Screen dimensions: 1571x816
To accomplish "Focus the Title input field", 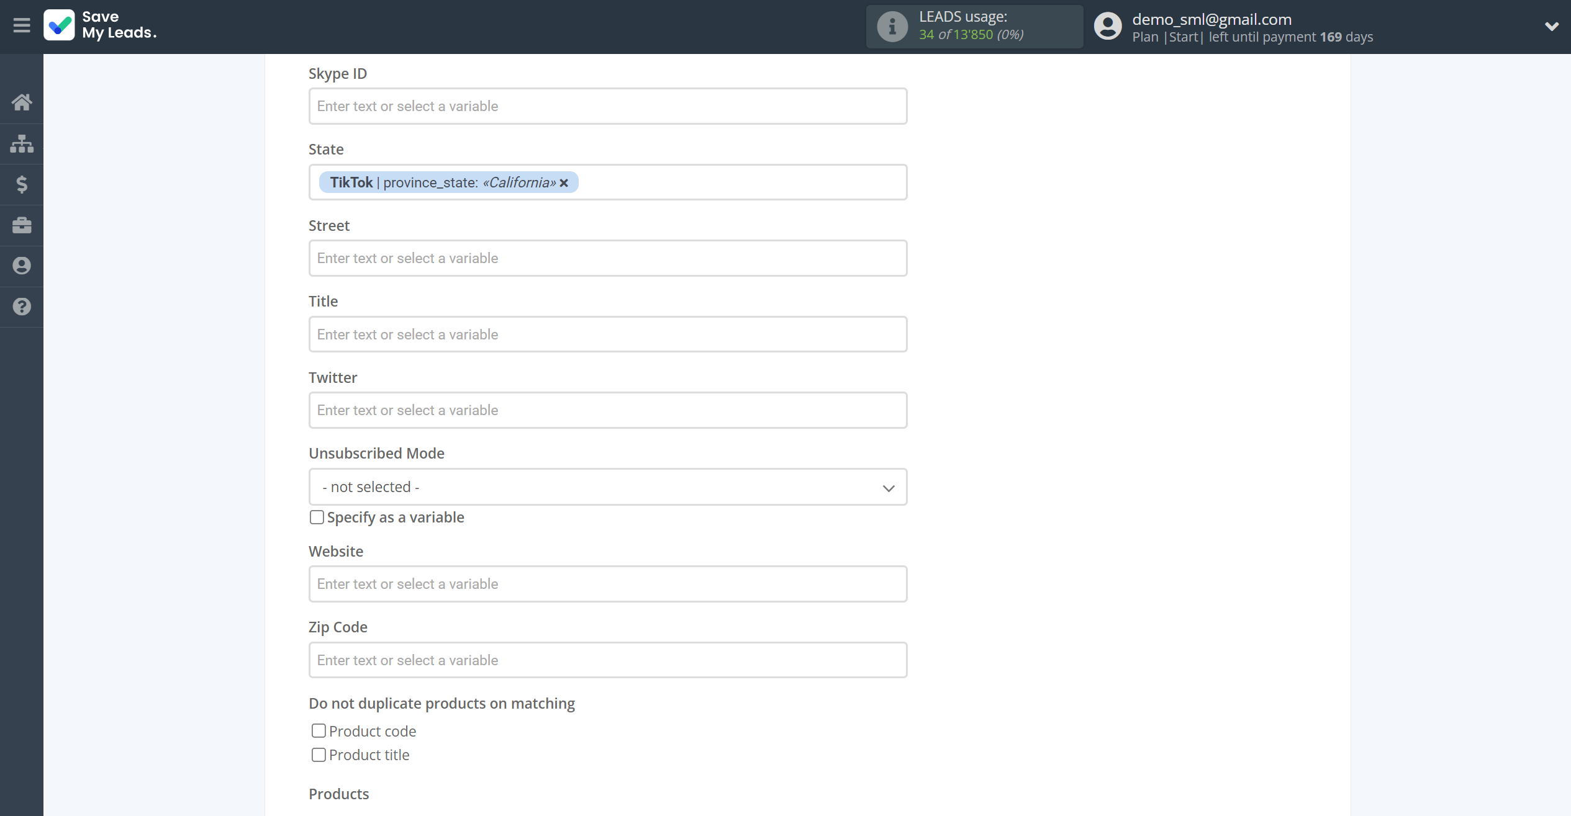I will click(x=608, y=334).
